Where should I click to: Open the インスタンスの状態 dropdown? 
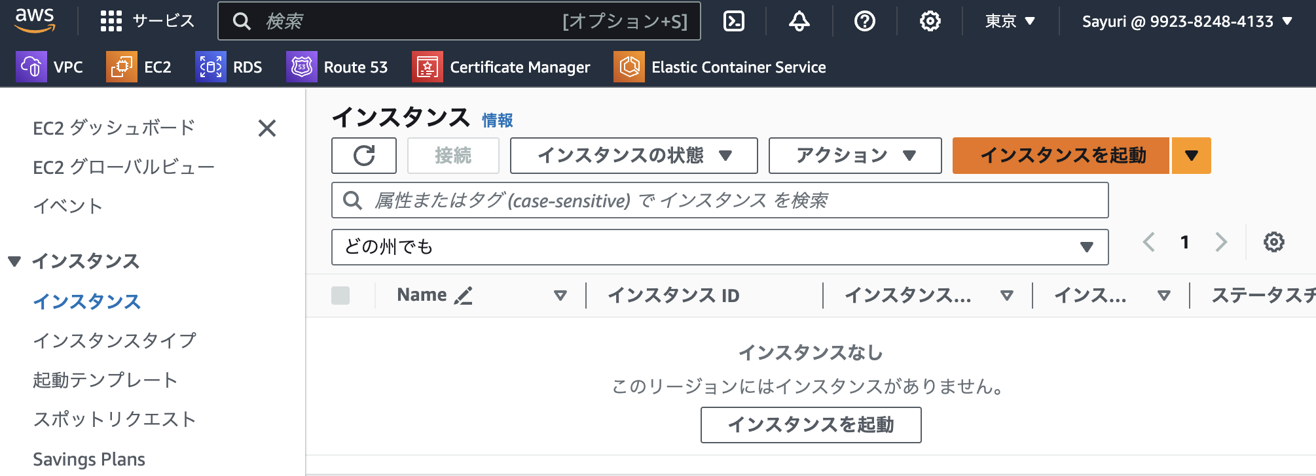click(x=634, y=156)
